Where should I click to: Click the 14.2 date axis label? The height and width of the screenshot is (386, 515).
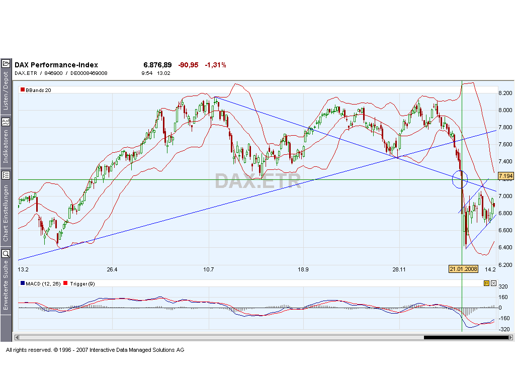[x=490, y=269]
